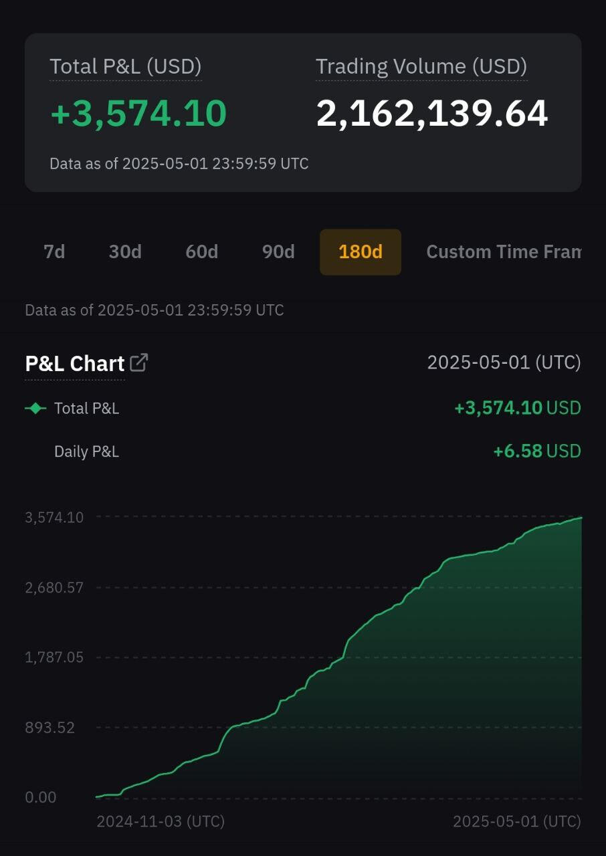
Task: Click the 2025-05-01 (UTC) x-axis end date
Action: pos(516,821)
